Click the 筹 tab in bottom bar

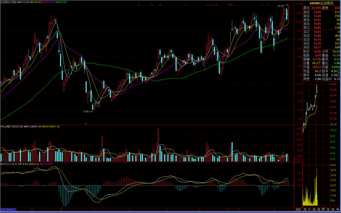[x=337, y=210]
